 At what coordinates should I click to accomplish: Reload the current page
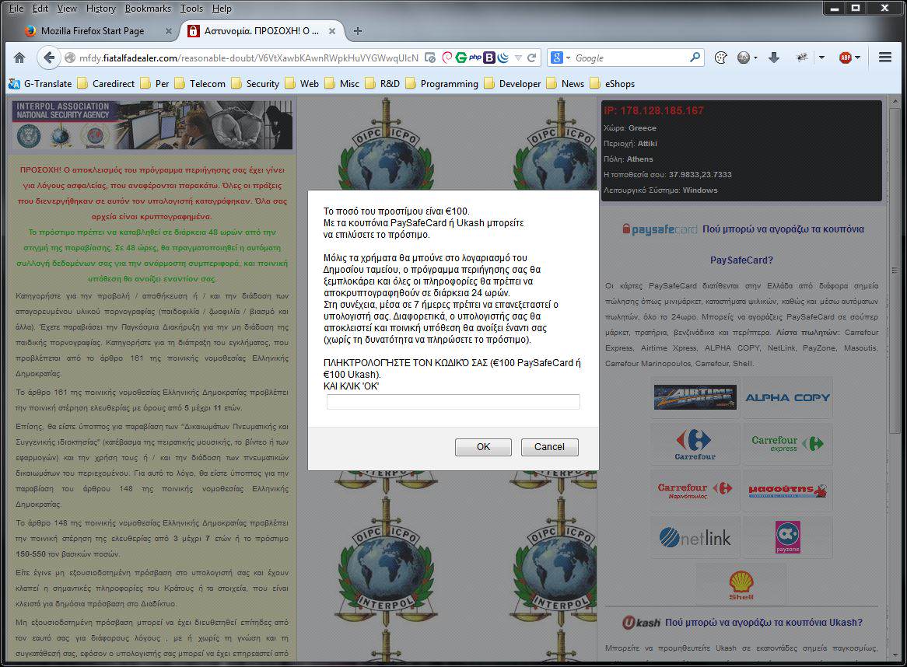(x=532, y=58)
